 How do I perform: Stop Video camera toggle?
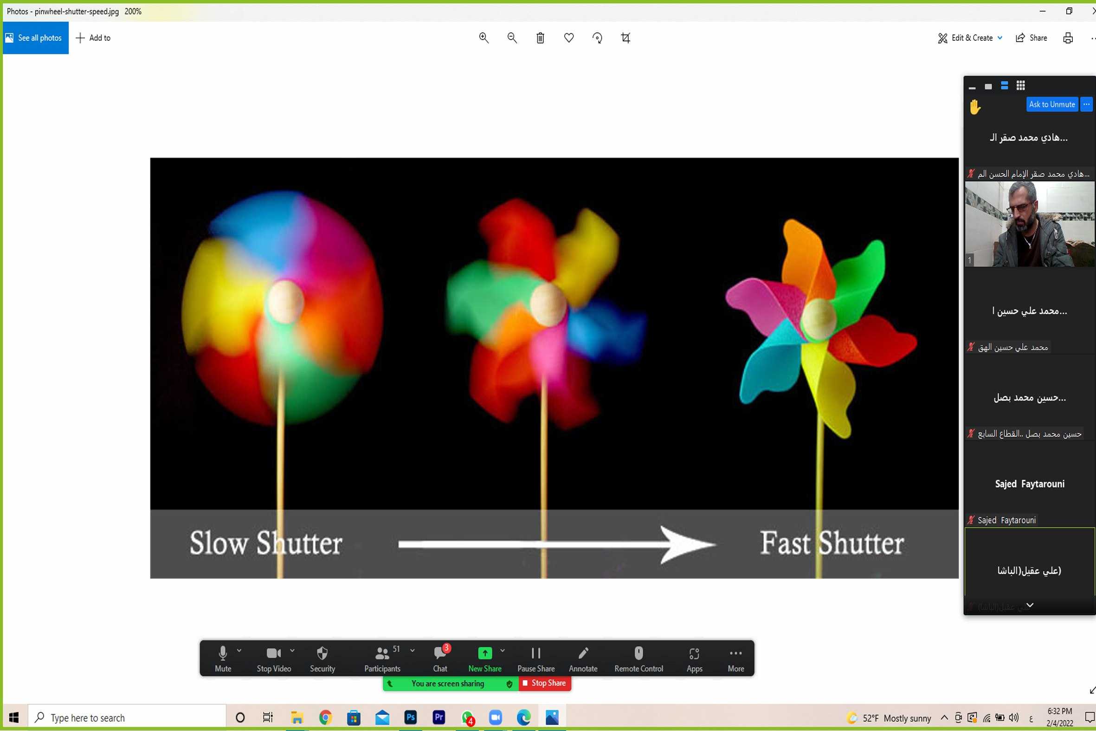click(273, 658)
